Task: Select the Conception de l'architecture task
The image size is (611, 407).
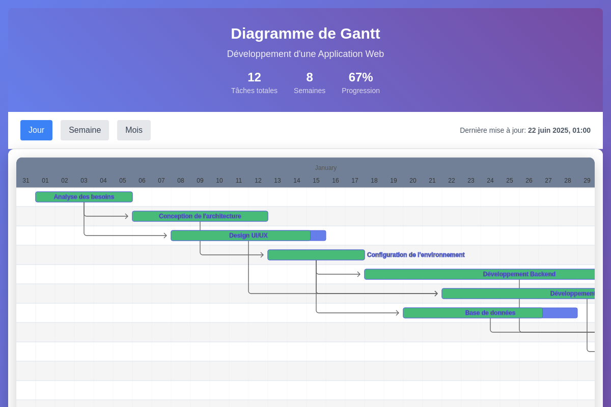Action: coord(200,216)
